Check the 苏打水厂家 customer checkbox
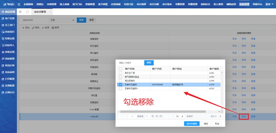This screenshot has height=133, width=276. [x=120, y=73]
